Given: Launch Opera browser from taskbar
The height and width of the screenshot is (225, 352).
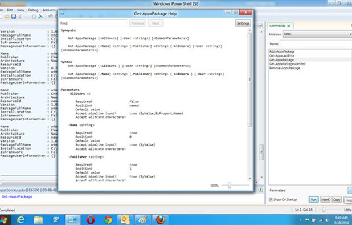Looking at the screenshot, I should click(91, 220).
